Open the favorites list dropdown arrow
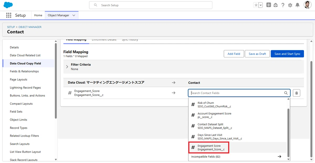Viewport: 315px width, 163px height. point(261,5)
